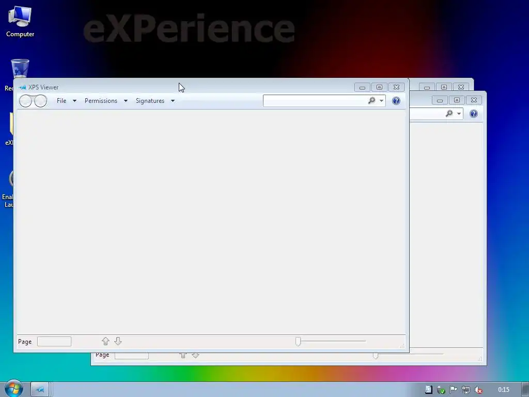Close the back-right XPS Viewer window
This screenshot has height=397, width=529.
click(474, 100)
